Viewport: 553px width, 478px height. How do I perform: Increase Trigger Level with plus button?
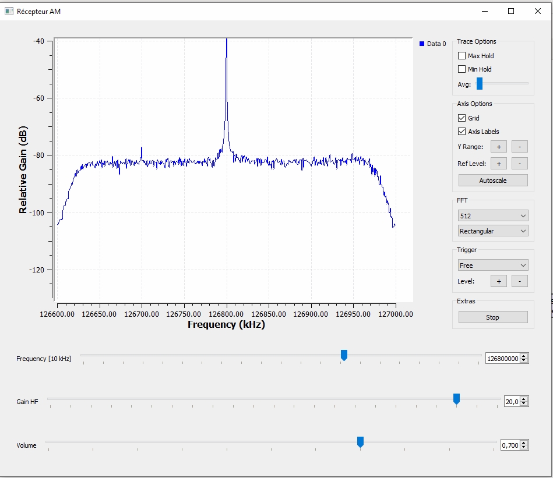pyautogui.click(x=499, y=281)
